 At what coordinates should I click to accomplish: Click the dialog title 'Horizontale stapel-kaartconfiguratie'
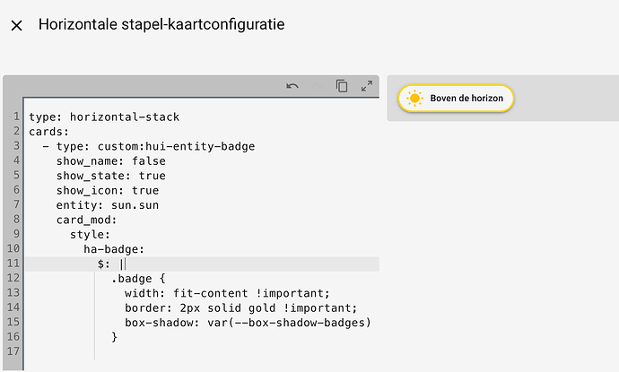point(161,24)
